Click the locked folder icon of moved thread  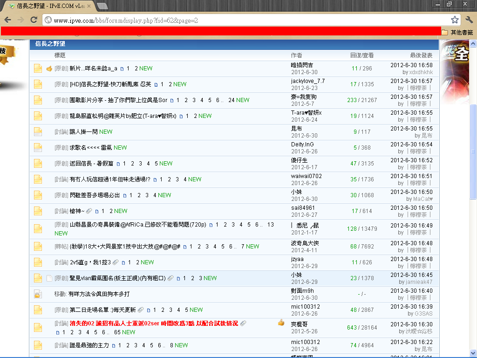(38, 294)
